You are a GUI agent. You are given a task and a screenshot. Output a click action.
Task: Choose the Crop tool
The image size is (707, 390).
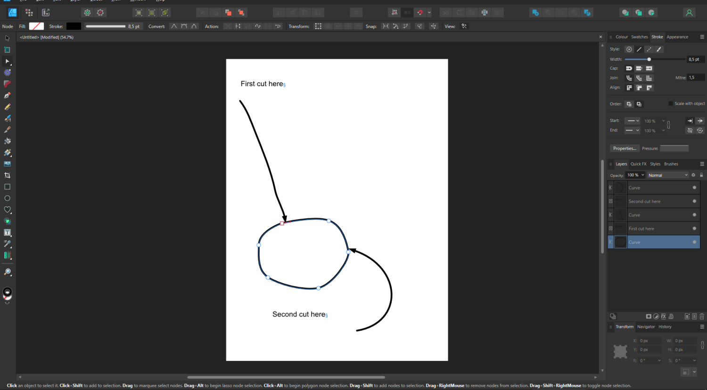tap(7, 175)
